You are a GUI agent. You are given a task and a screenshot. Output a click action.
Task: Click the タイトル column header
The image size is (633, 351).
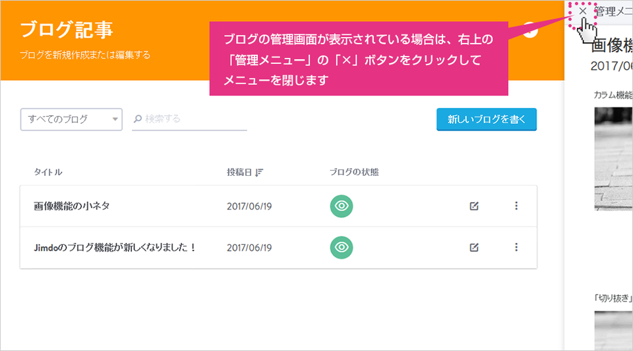(48, 173)
